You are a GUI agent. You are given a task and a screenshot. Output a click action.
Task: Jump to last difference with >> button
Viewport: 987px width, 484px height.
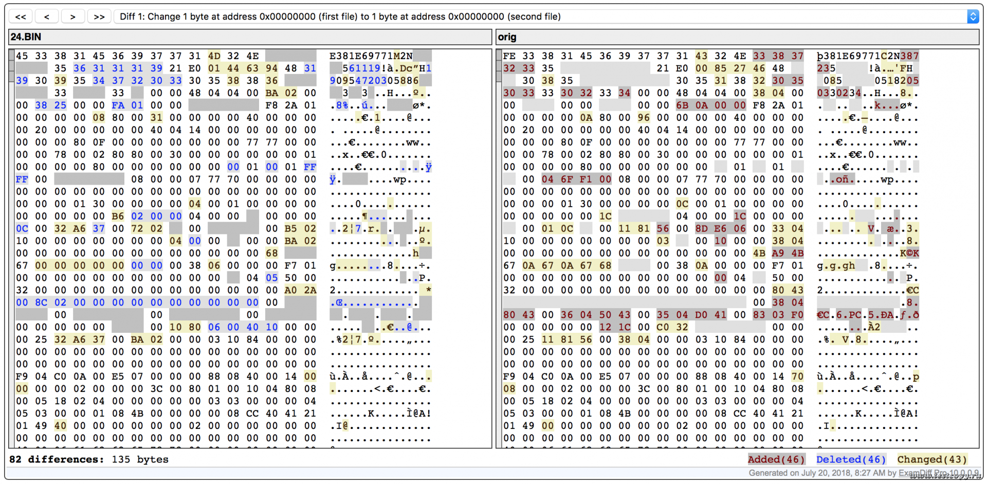coord(99,16)
